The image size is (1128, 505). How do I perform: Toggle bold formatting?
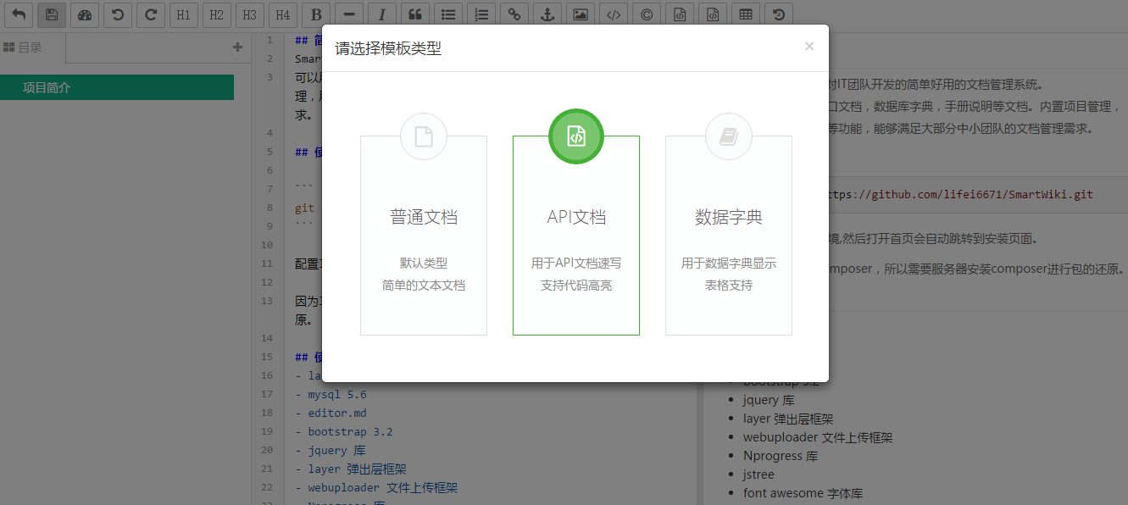[x=315, y=14]
